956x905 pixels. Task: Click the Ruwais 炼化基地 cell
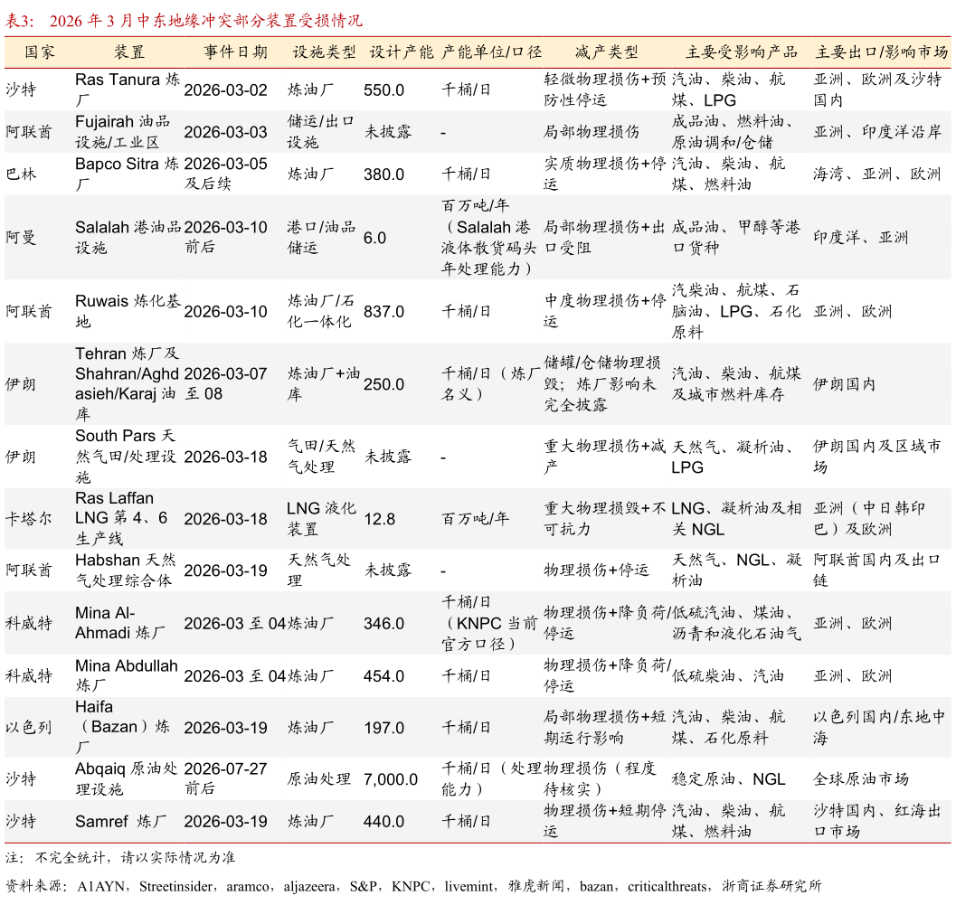coord(128,311)
